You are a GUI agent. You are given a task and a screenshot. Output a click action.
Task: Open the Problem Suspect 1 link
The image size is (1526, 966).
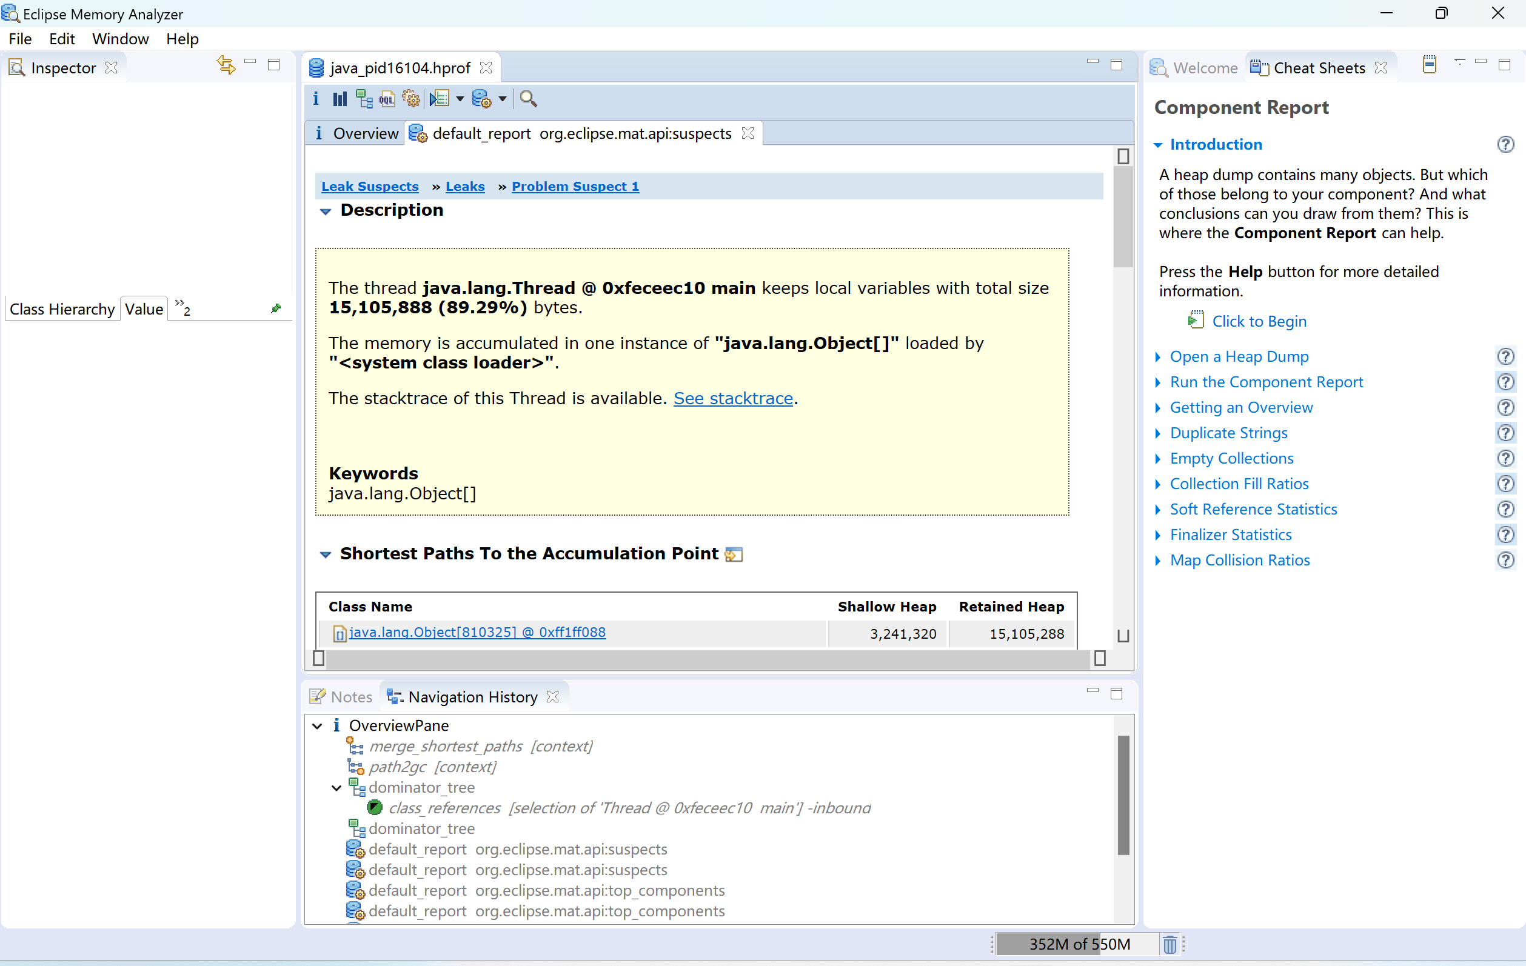pyautogui.click(x=575, y=187)
